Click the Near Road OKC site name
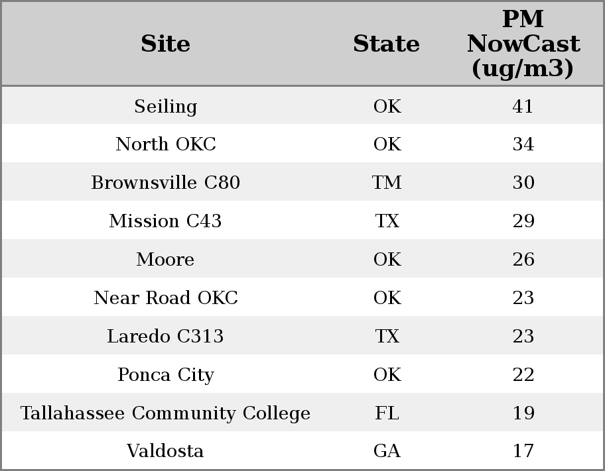The height and width of the screenshot is (471, 605). 165,298
